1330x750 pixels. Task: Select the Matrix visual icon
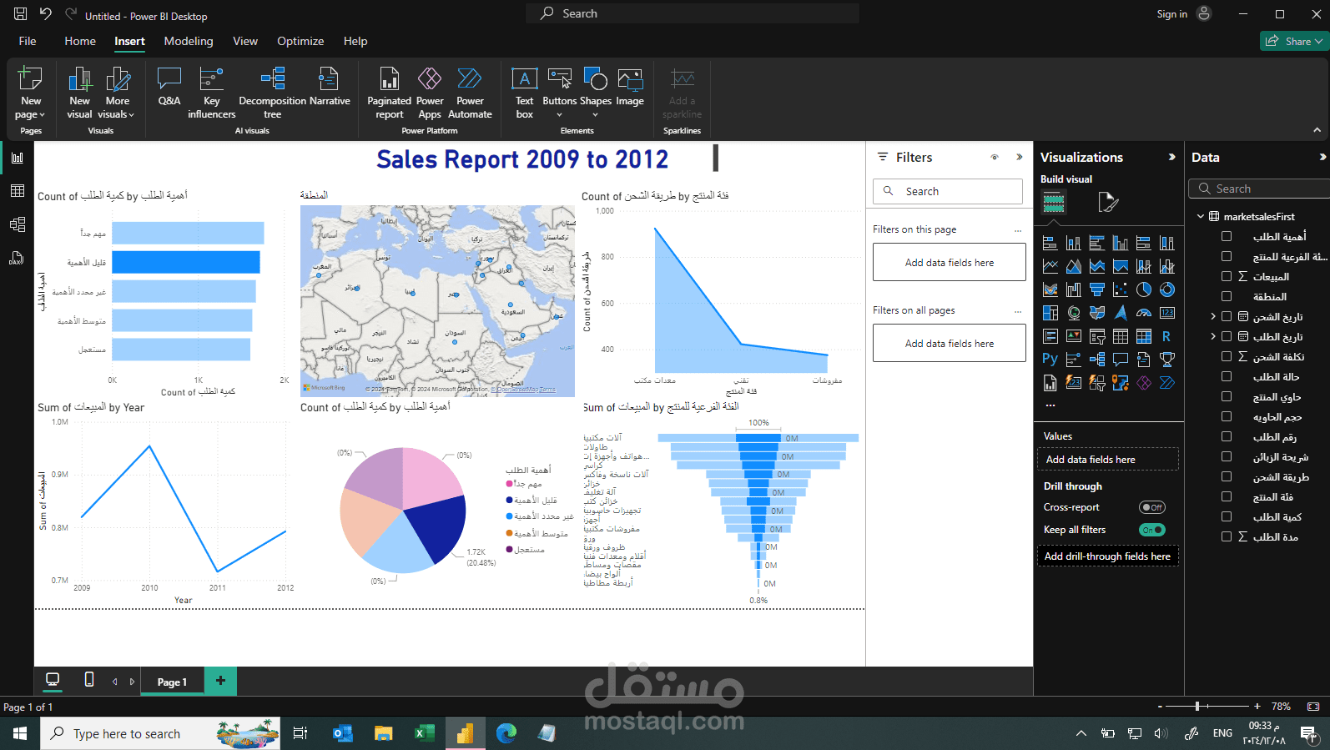pyautogui.click(x=1144, y=336)
